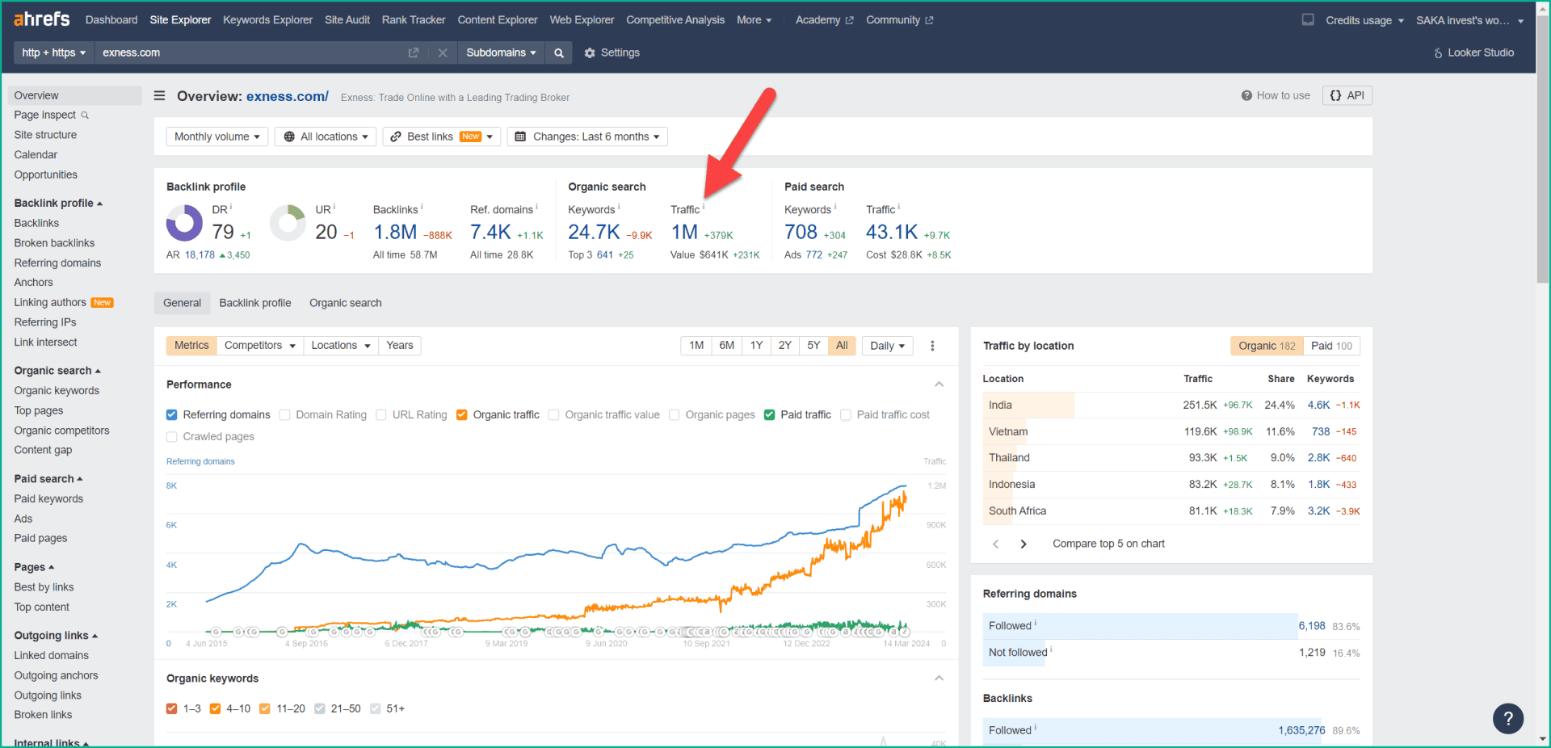
Task: Check the Crawled pages checkbox
Action: [171, 436]
